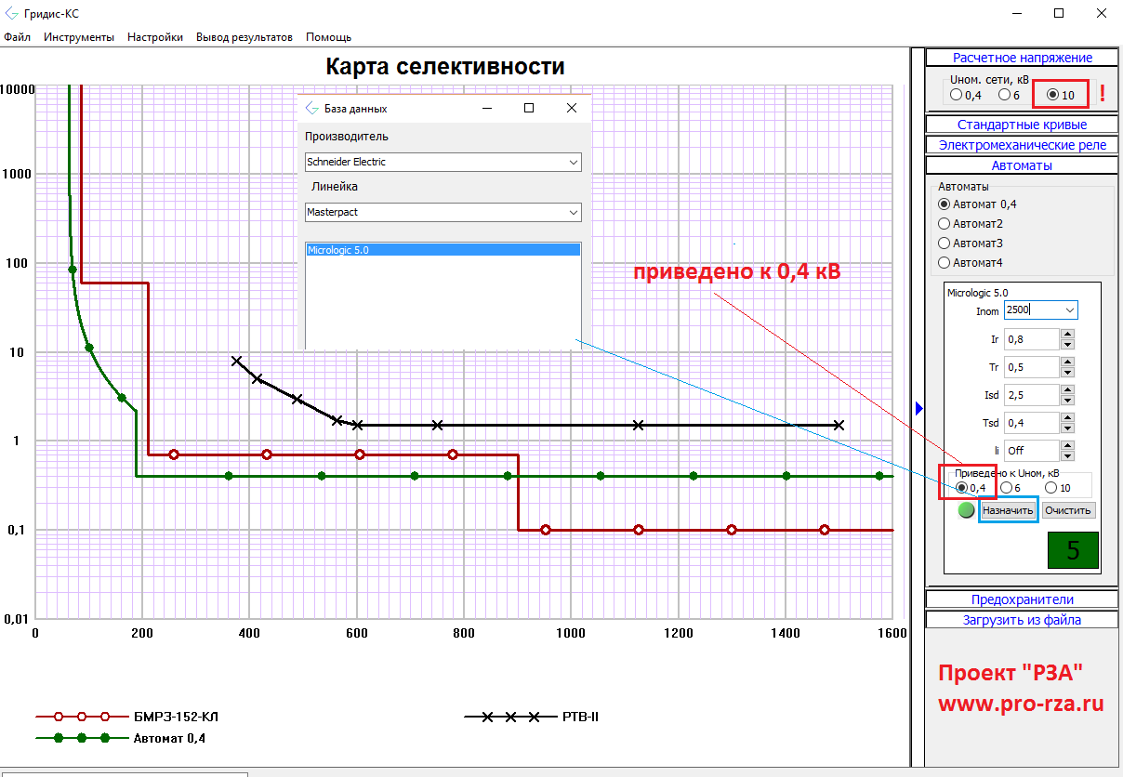Close the База данных dialog window
This screenshot has height=777, width=1123.
pyautogui.click(x=572, y=108)
